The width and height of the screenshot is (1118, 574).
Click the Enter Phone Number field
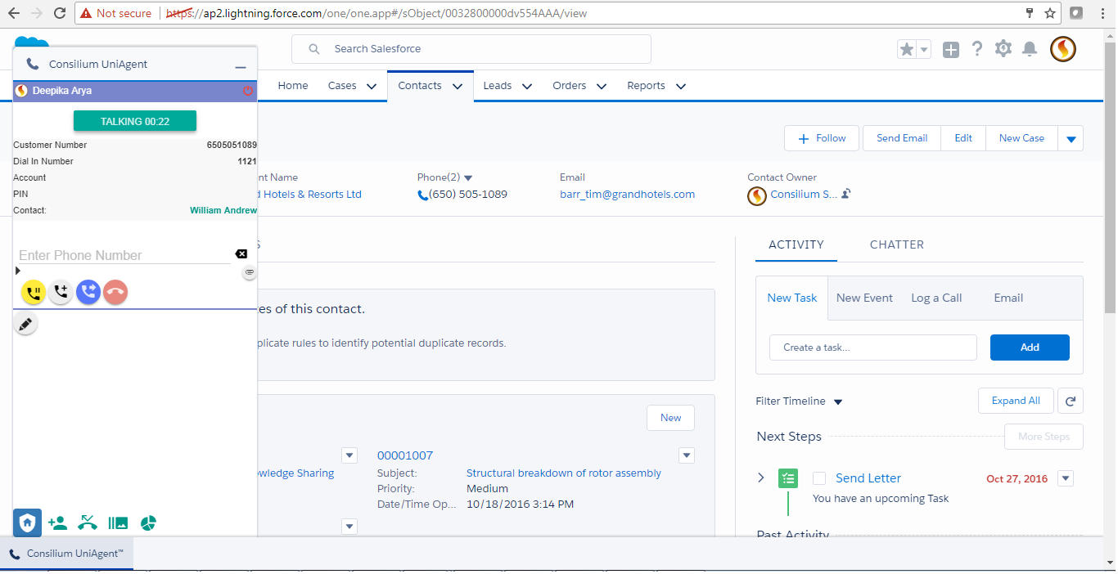[123, 255]
